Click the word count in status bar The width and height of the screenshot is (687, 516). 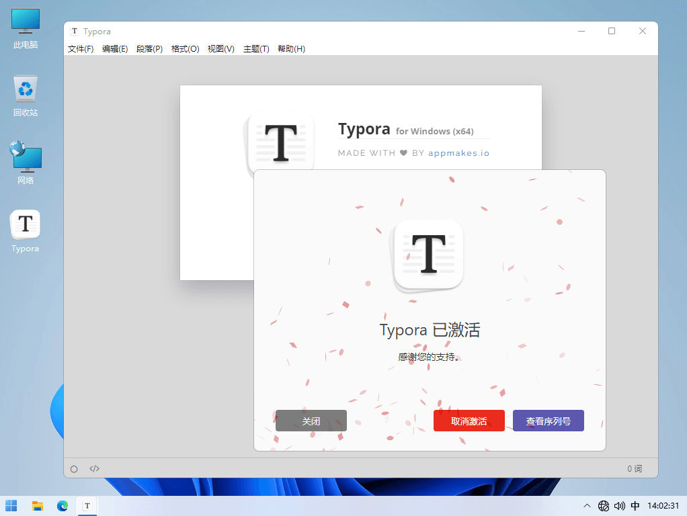coord(635,469)
